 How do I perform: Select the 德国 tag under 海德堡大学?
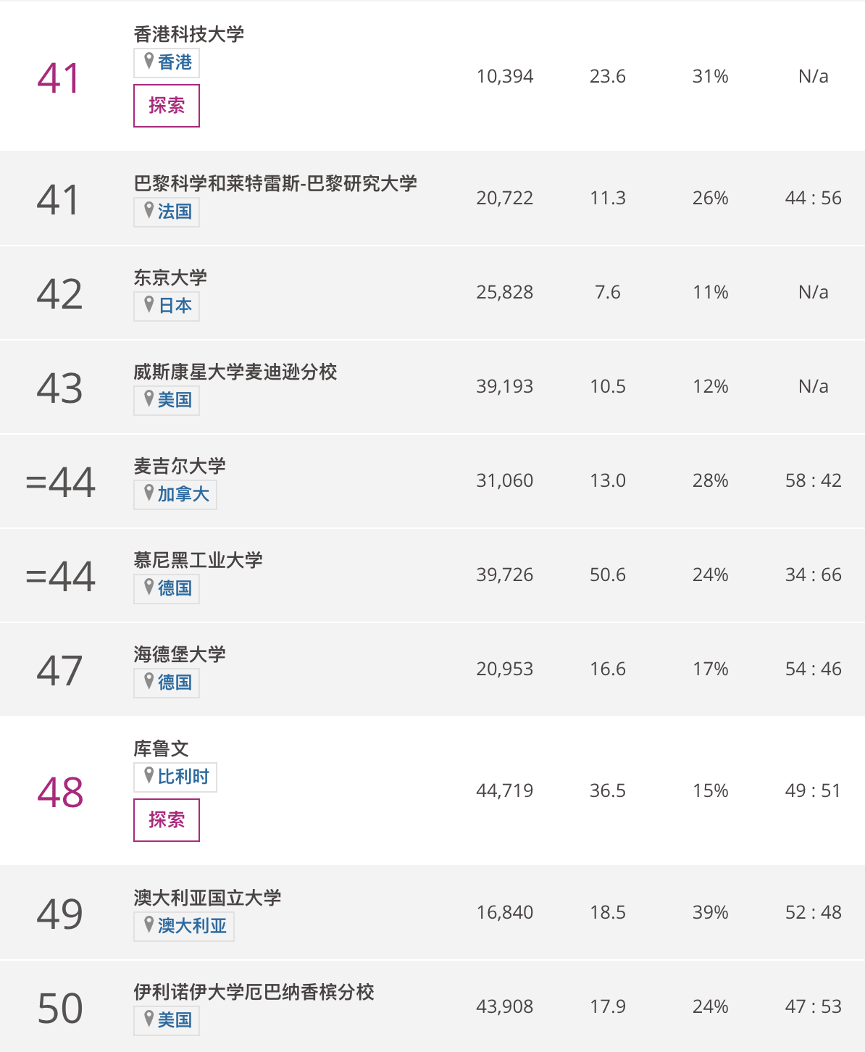click(167, 682)
